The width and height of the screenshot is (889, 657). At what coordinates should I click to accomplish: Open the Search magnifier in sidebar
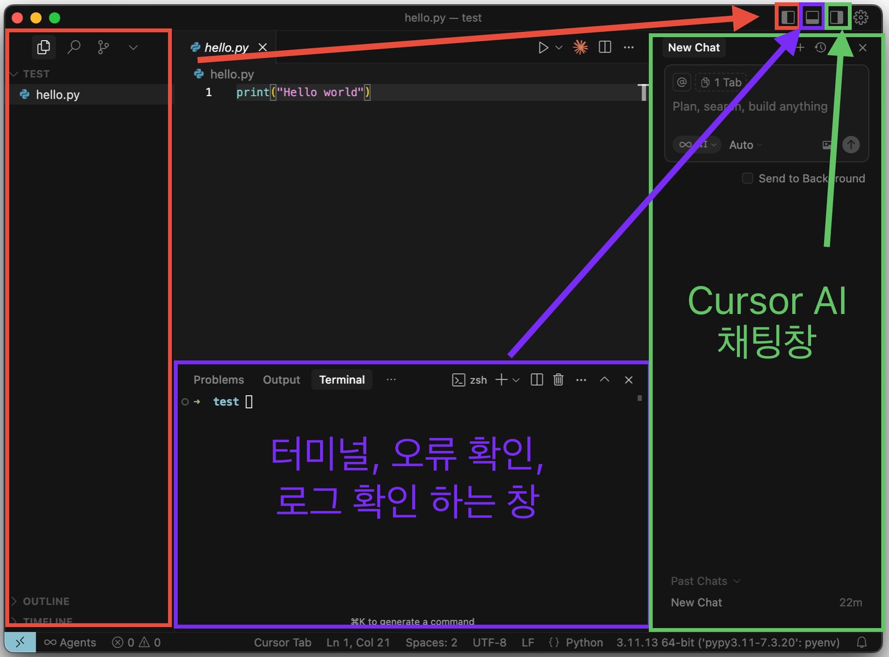pos(74,48)
